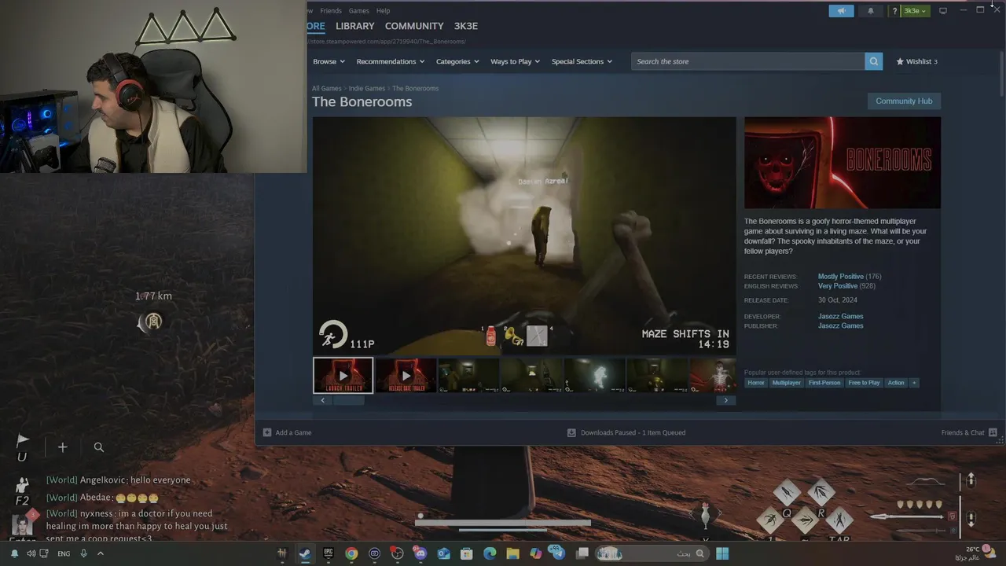The width and height of the screenshot is (1006, 566).
Task: Switch to Big Picture mode monitor icon
Action: [943, 11]
